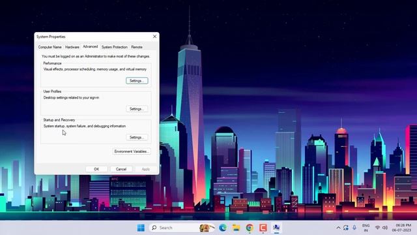Select System Properties taskbar icon
The image size is (417, 235).
[x=276, y=228]
